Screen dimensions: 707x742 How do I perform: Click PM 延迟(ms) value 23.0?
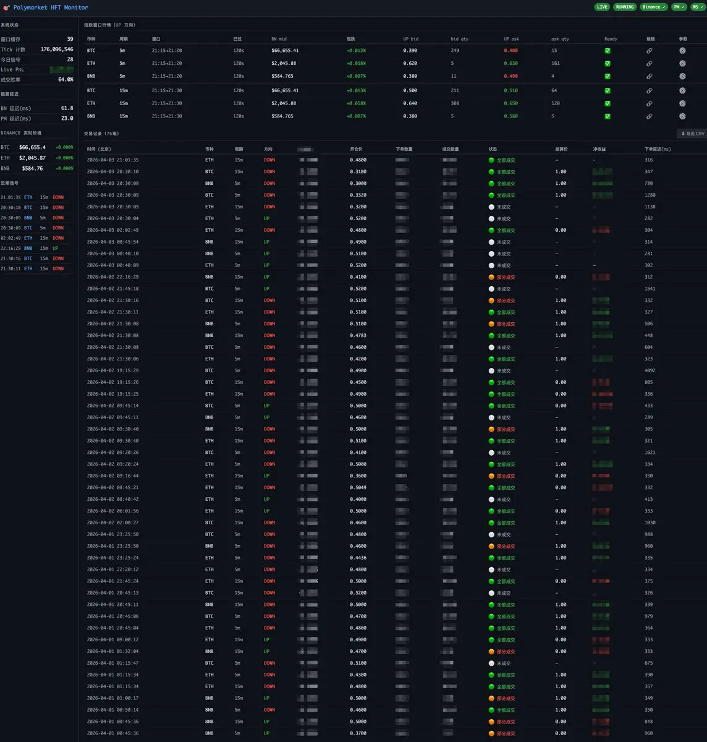click(67, 118)
